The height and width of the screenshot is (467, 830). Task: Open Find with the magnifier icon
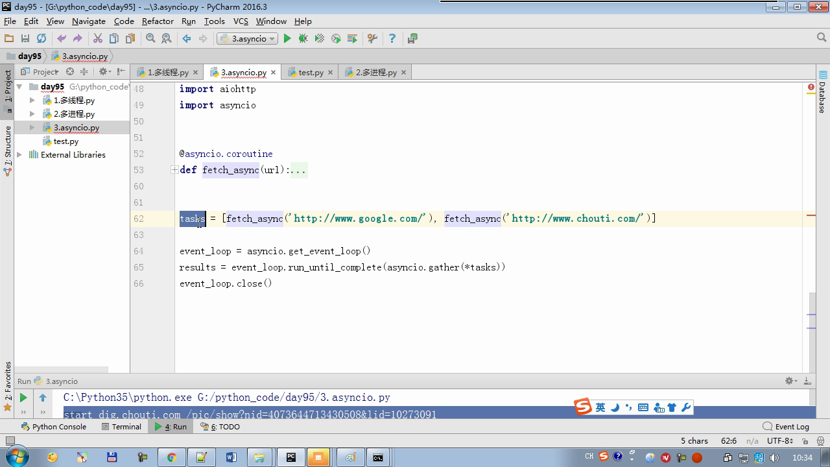pyautogui.click(x=150, y=39)
